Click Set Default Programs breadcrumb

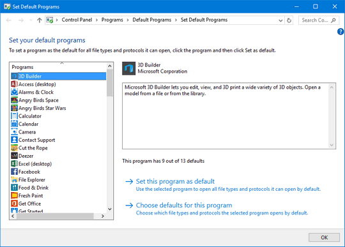pyautogui.click(x=204, y=20)
